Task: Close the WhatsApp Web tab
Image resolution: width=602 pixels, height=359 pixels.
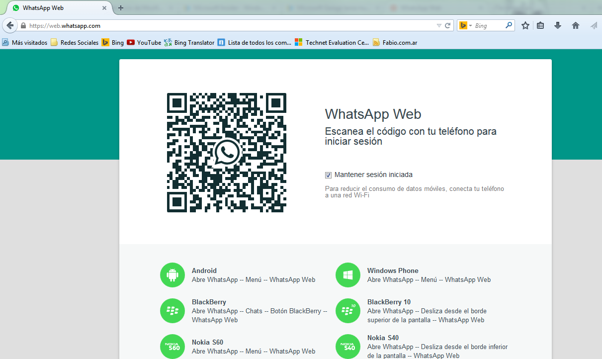Action: pyautogui.click(x=104, y=8)
